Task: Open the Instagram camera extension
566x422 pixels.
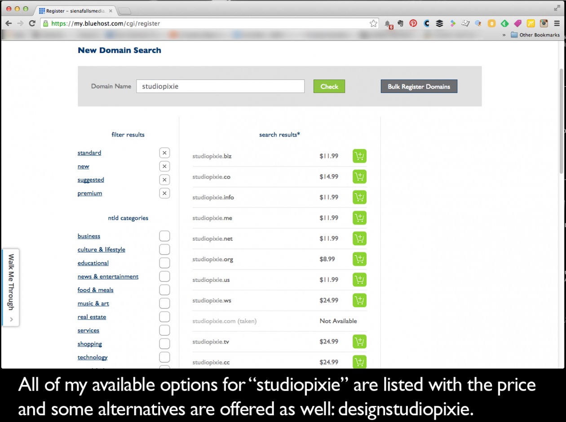Action: pyautogui.click(x=544, y=23)
